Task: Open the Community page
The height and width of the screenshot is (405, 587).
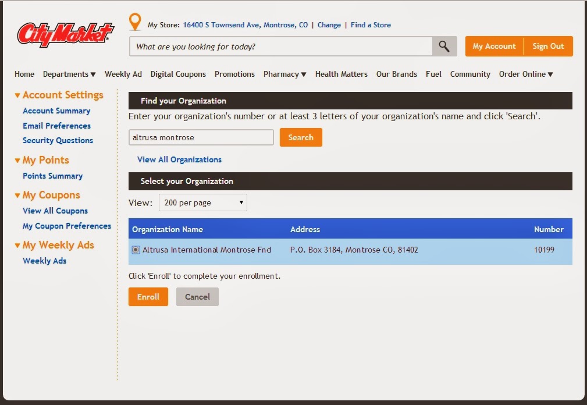Action: pyautogui.click(x=470, y=74)
